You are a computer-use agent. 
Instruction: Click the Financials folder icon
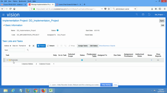(10, 60)
